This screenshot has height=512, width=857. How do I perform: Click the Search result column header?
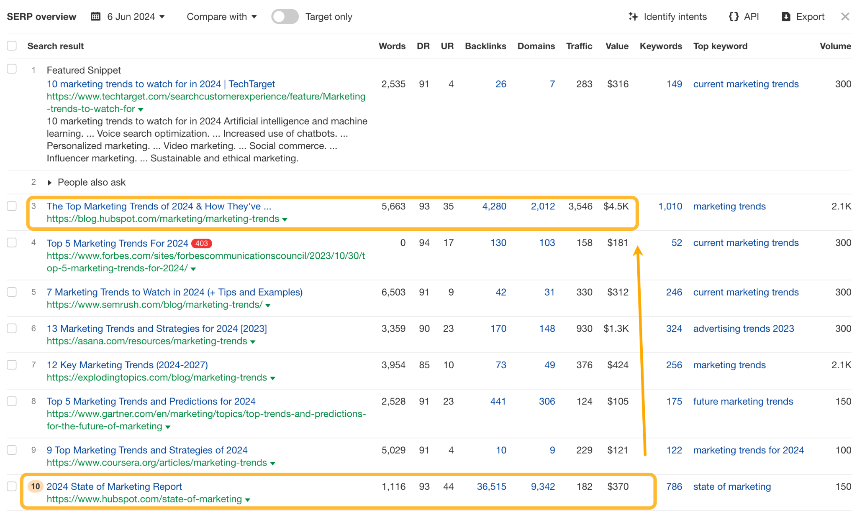tap(56, 46)
